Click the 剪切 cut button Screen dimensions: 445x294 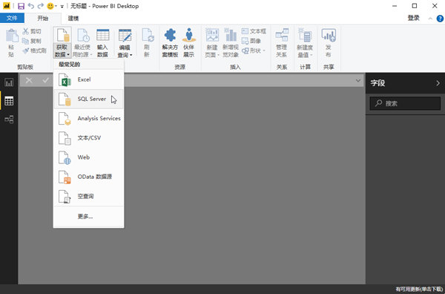coord(32,31)
